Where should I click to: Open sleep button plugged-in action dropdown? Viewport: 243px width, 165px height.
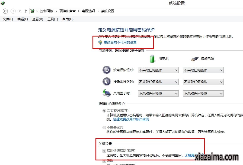click(203, 82)
